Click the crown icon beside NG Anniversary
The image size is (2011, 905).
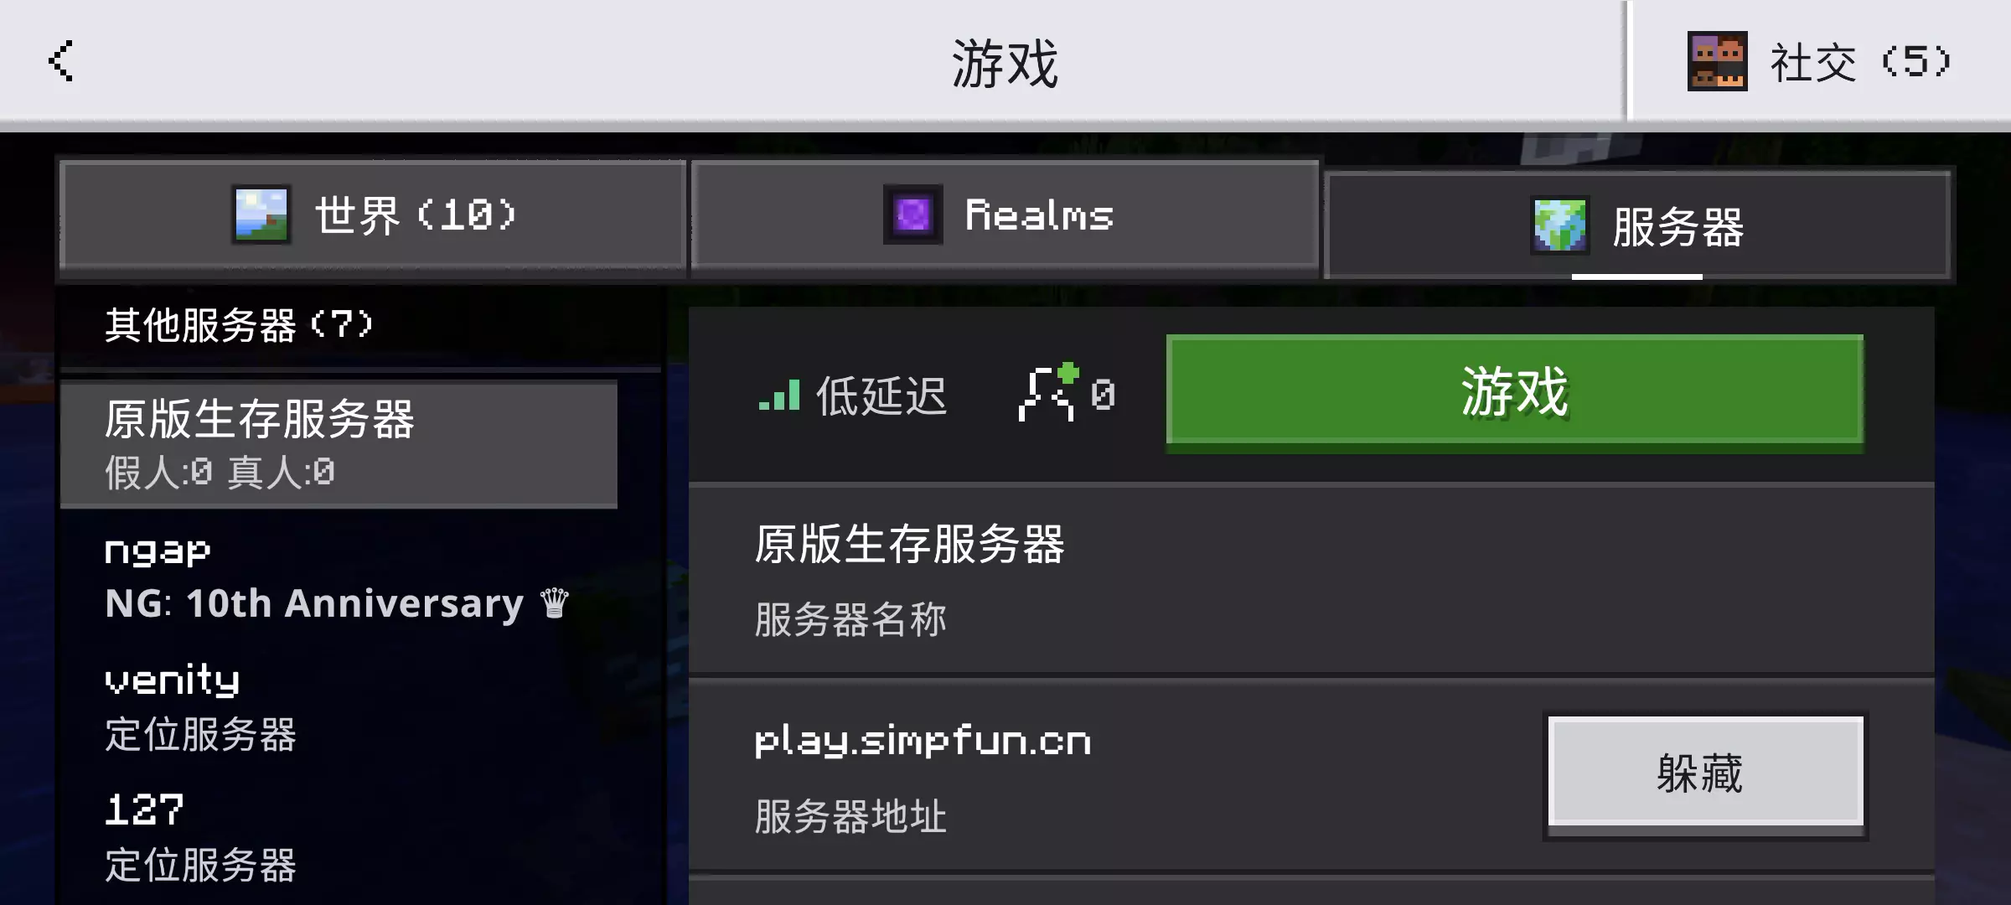pos(554,602)
